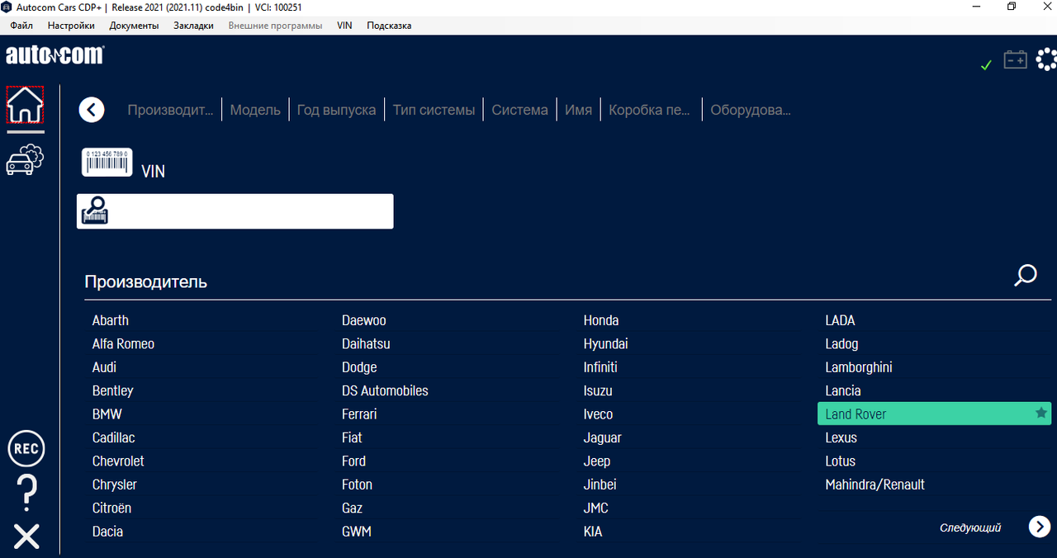
Task: Select the Модель breadcrumb tab
Action: tap(255, 110)
